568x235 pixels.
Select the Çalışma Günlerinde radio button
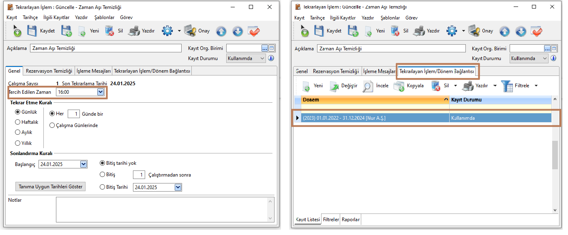coord(52,125)
